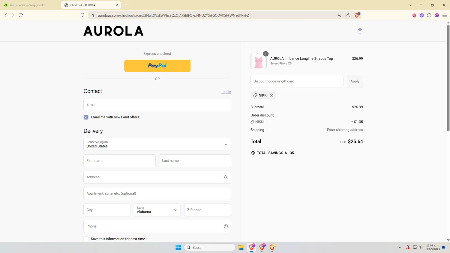Click the sync update tray icon
This screenshot has height=253, width=450.
point(407,247)
